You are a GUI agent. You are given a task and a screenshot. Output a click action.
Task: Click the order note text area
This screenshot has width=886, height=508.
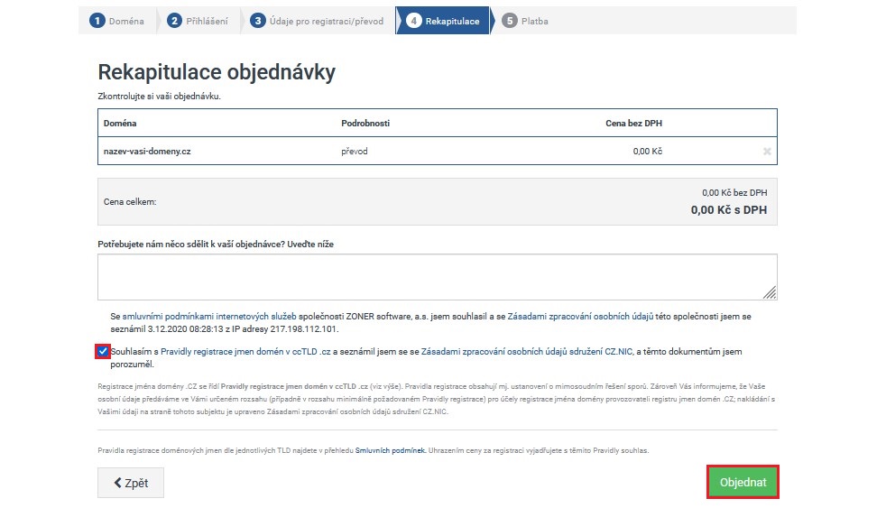(x=437, y=276)
